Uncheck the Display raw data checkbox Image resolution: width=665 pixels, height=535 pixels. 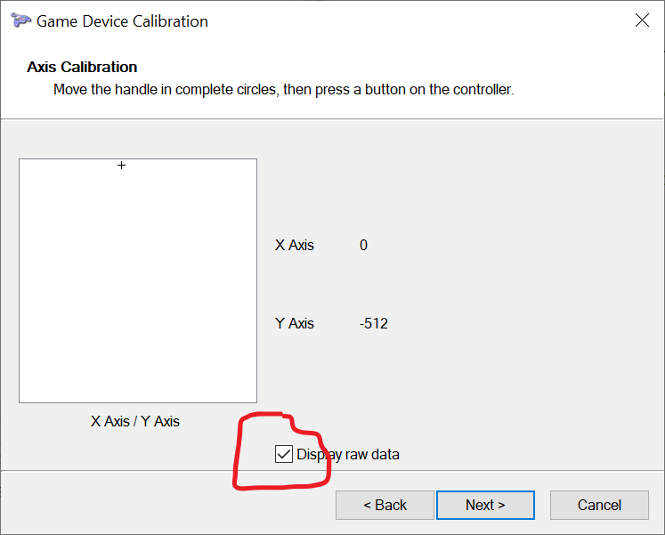[x=283, y=454]
